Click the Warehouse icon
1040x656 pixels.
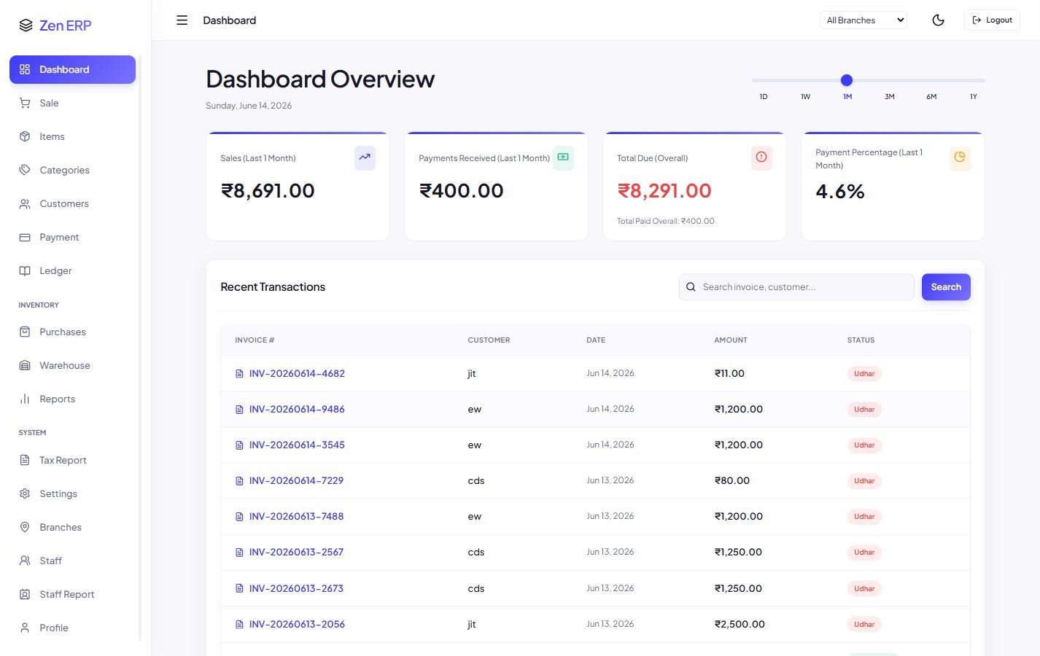[25, 365]
